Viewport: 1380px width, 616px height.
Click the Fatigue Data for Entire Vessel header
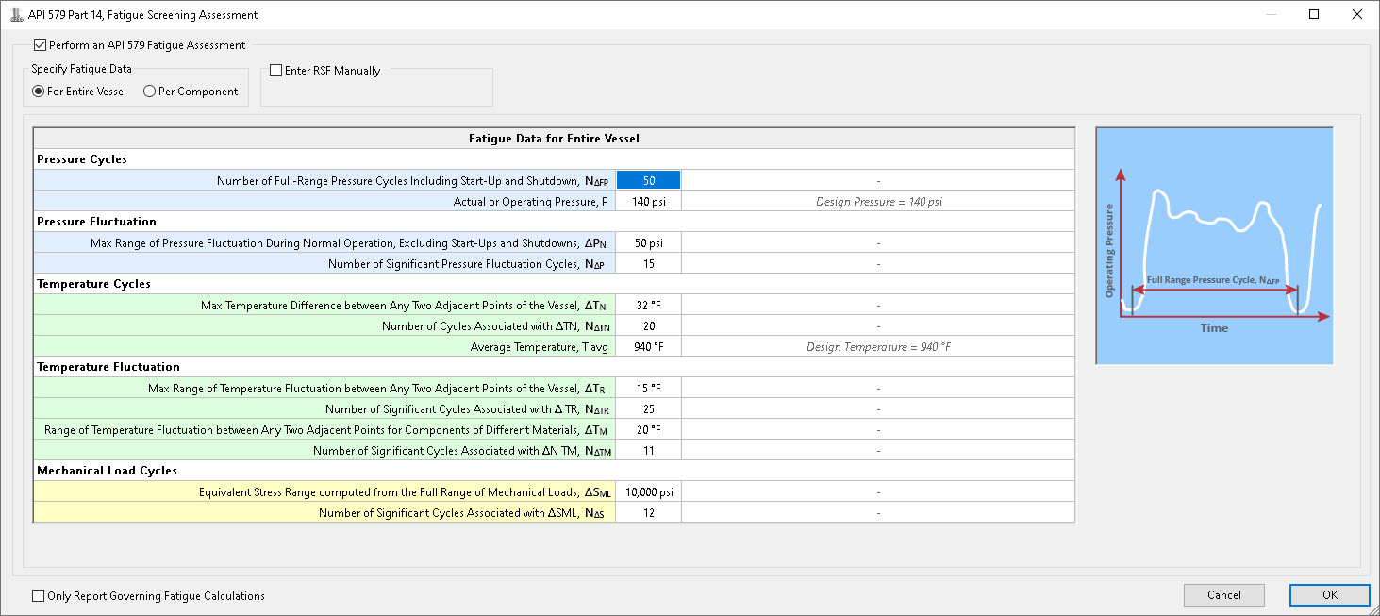point(554,139)
